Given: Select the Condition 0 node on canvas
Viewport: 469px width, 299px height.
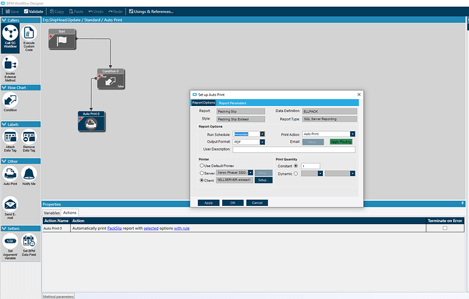Looking at the screenshot, I should (111, 79).
